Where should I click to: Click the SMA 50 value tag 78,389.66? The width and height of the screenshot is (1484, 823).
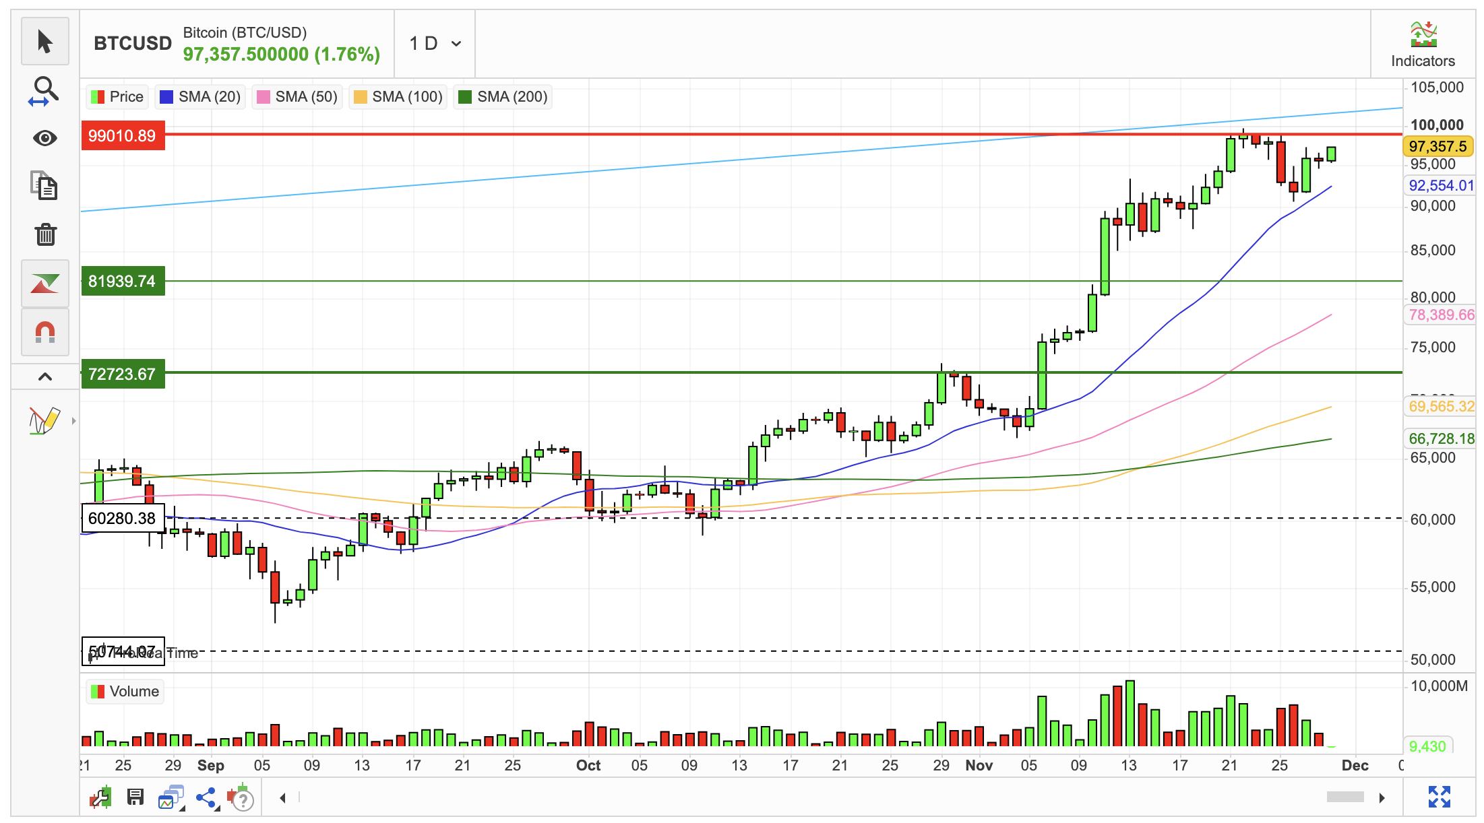1441,315
